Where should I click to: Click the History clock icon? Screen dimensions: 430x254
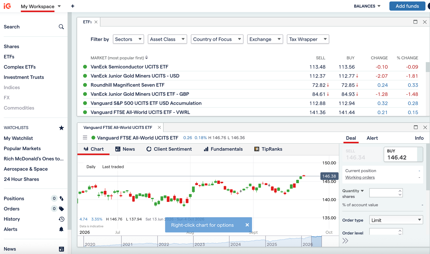[x=62, y=219]
